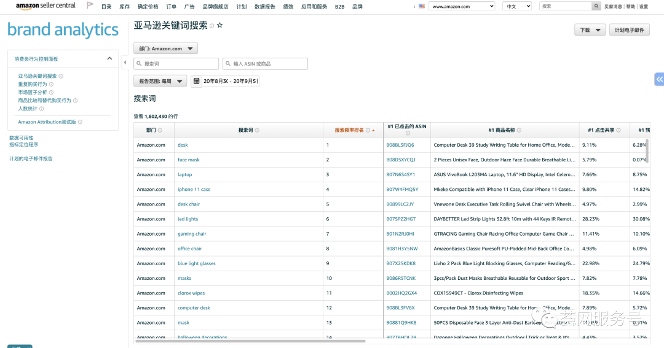The image size is (664, 348).
Task: Open the 部门: Amazon.com dropdown
Action: click(165, 48)
